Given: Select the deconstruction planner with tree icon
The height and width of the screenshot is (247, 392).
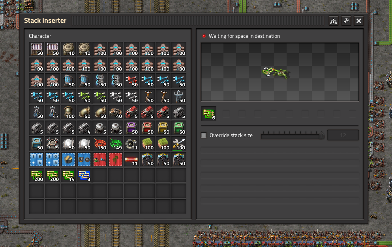Looking at the screenshot, I should coord(116,160).
